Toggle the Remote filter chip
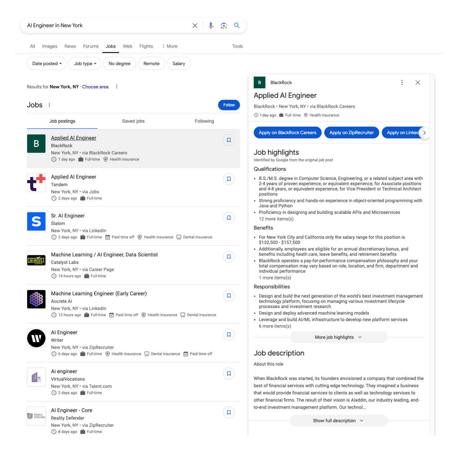 (x=151, y=63)
